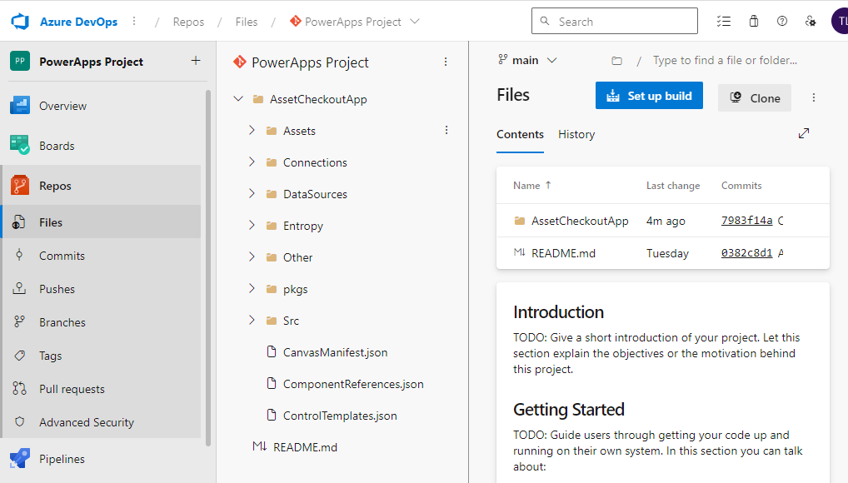Open the work items list icon in header

click(724, 21)
